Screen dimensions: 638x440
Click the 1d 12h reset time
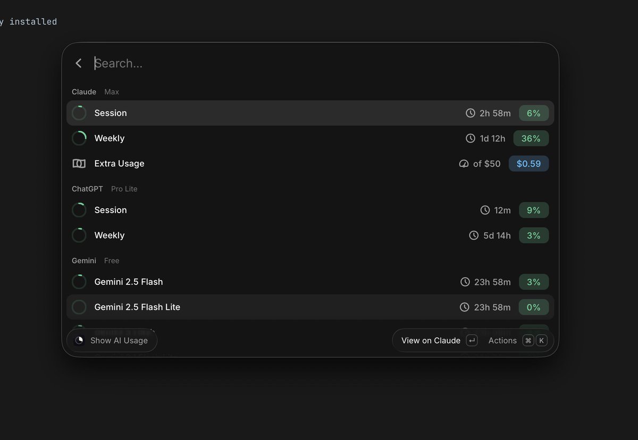click(492, 138)
